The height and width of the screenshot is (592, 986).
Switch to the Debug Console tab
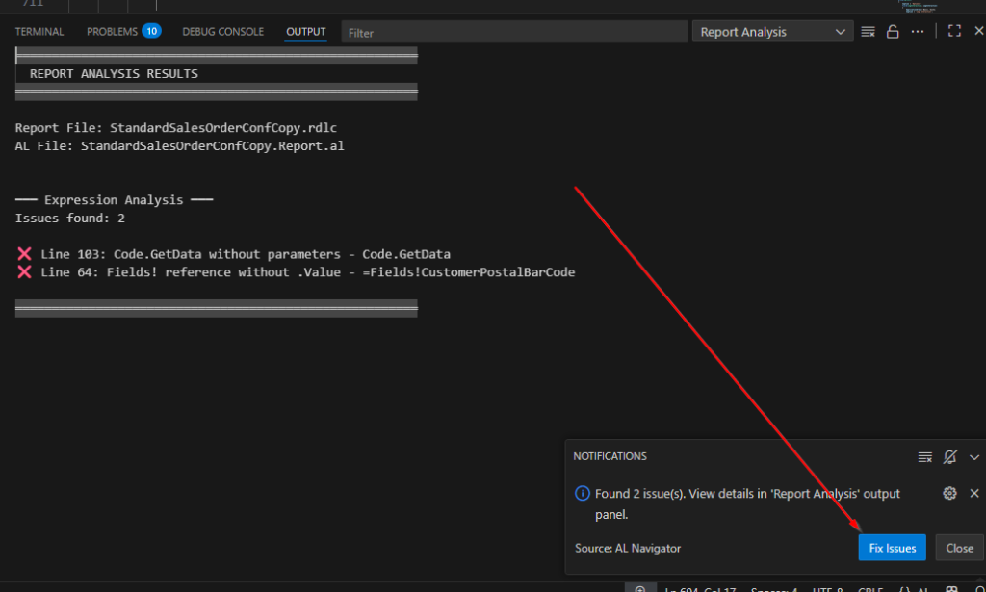(222, 32)
